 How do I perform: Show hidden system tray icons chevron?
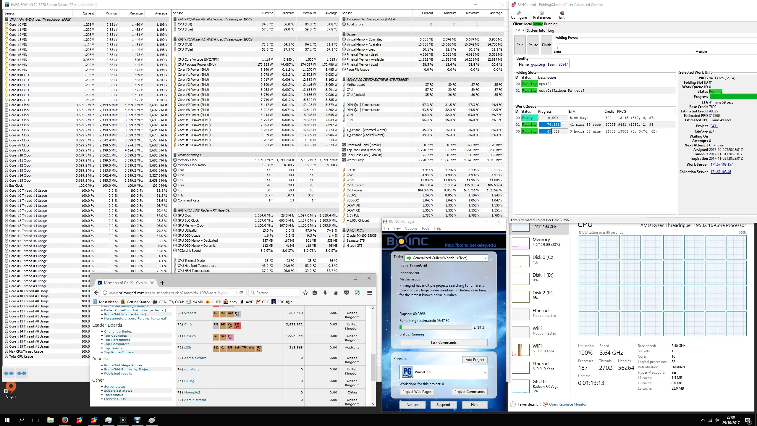pos(703,420)
